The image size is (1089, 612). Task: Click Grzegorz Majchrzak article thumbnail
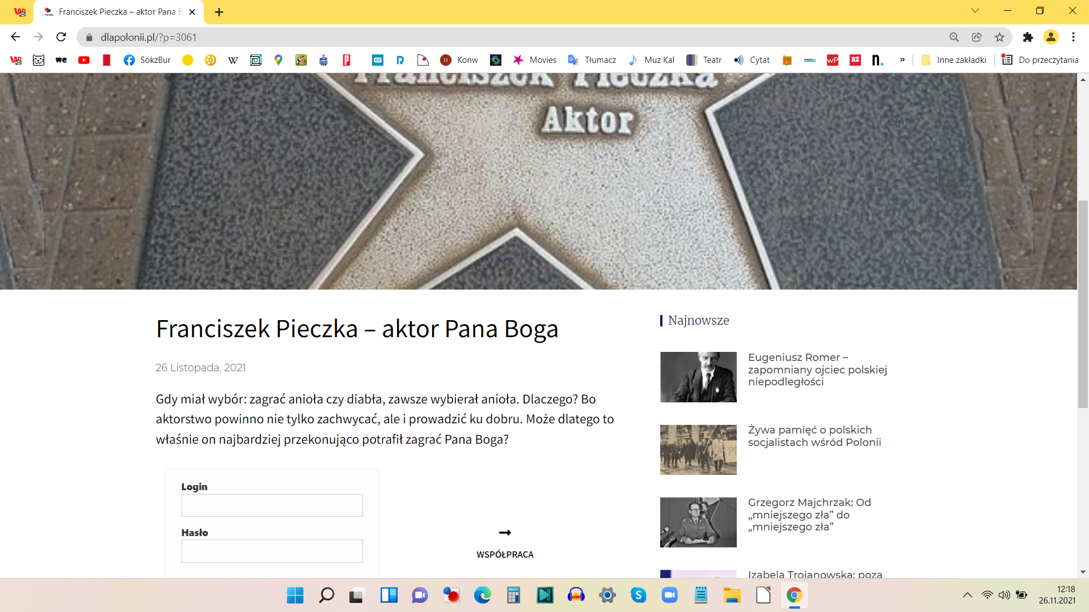[x=698, y=522]
